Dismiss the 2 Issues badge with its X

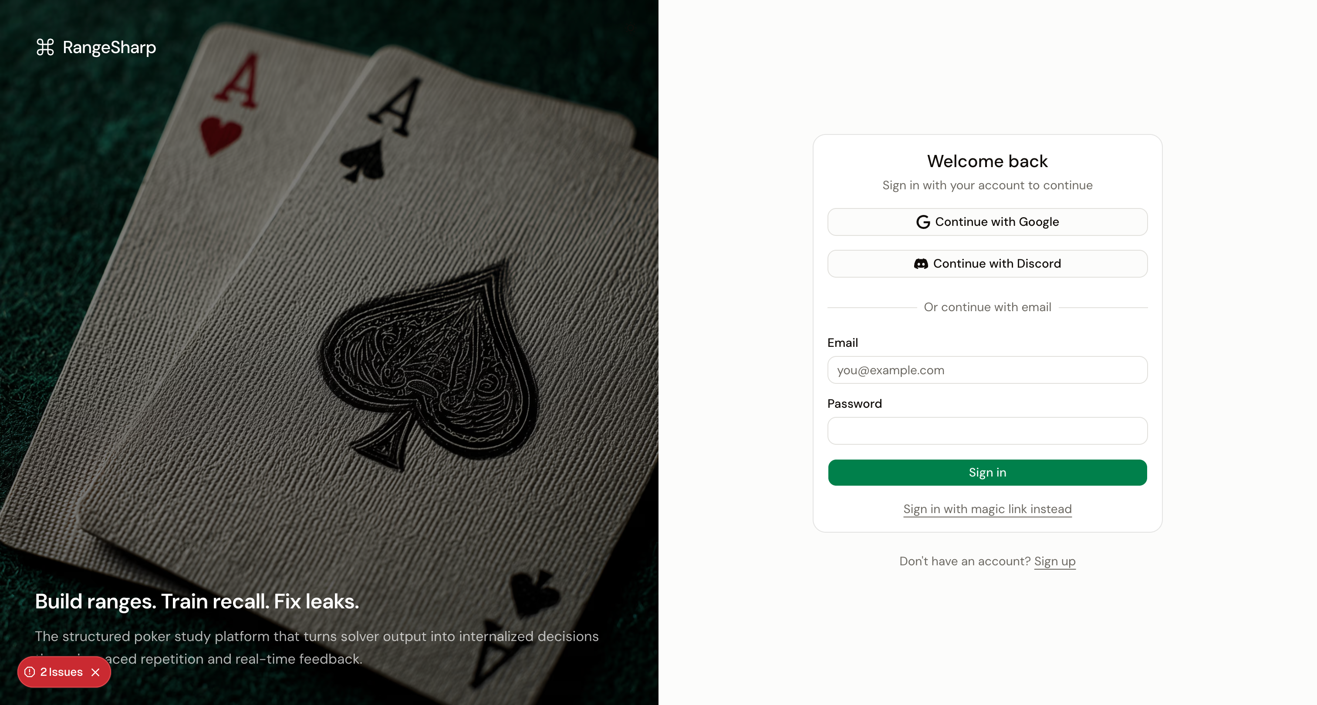pyautogui.click(x=95, y=672)
